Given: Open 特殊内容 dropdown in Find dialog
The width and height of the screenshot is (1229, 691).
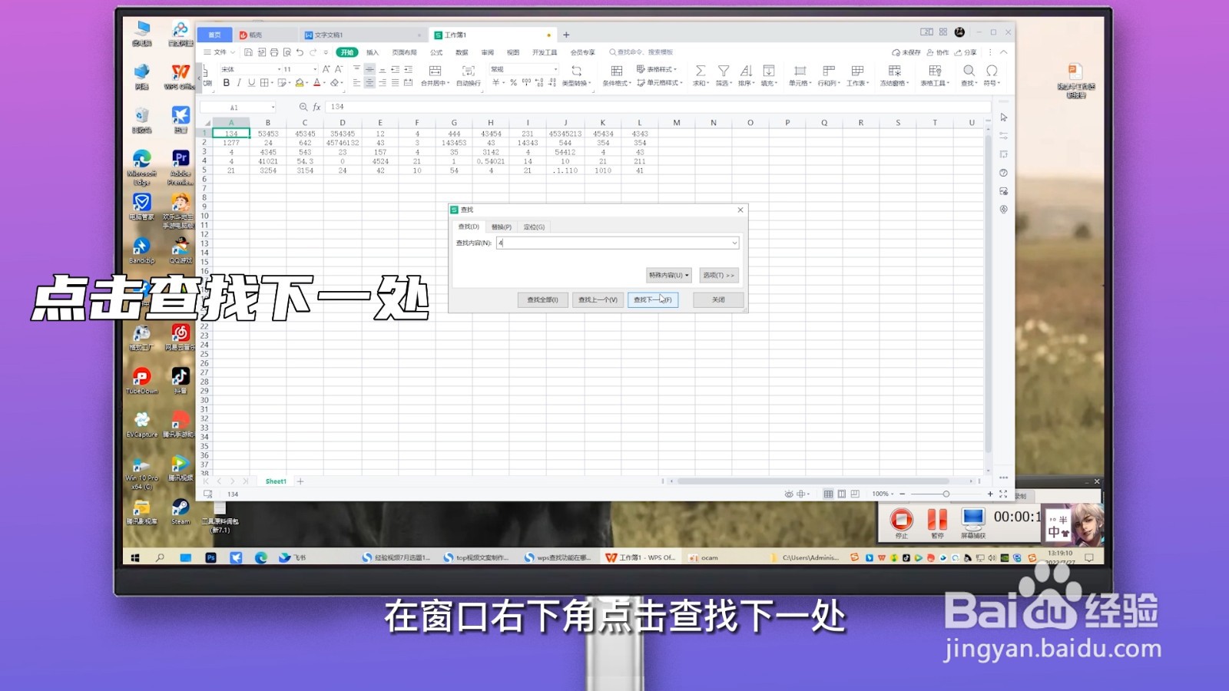Looking at the screenshot, I should 668,275.
